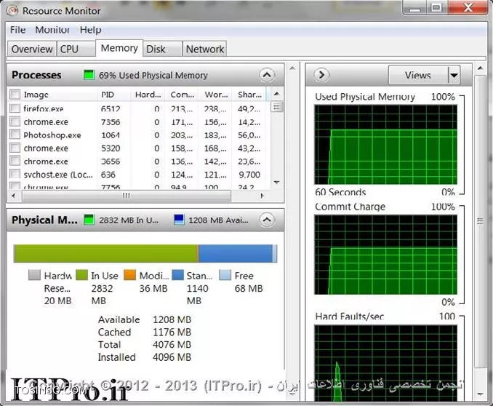The image size is (493, 406).
Task: Check the firefox.exe process checkbox
Action: 15,108
